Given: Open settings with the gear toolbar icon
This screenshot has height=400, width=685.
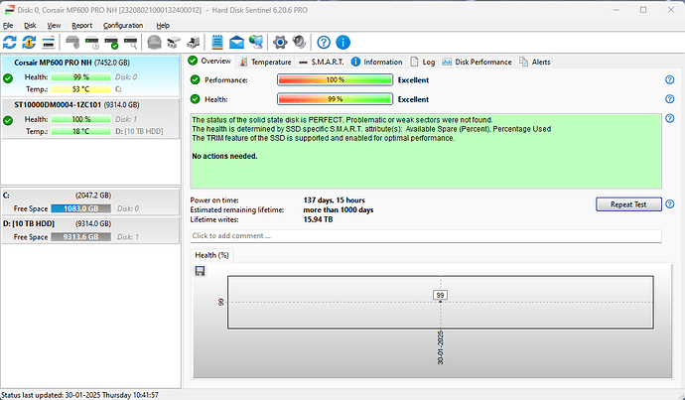Looking at the screenshot, I should tap(280, 42).
